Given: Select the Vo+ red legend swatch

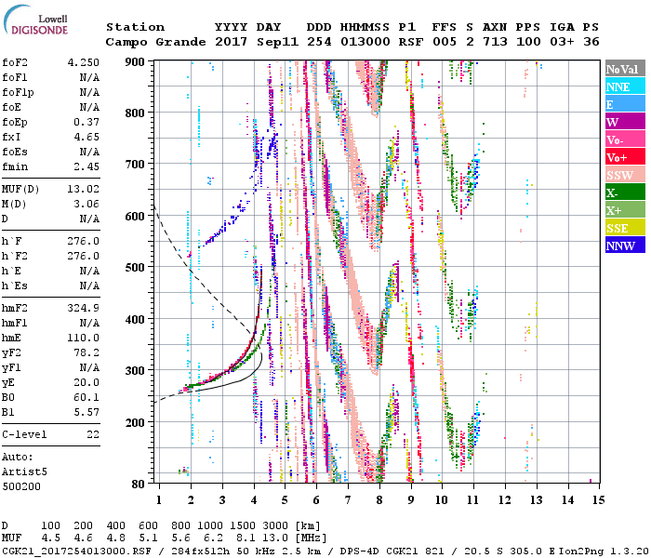Looking at the screenshot, I should 622,158.
